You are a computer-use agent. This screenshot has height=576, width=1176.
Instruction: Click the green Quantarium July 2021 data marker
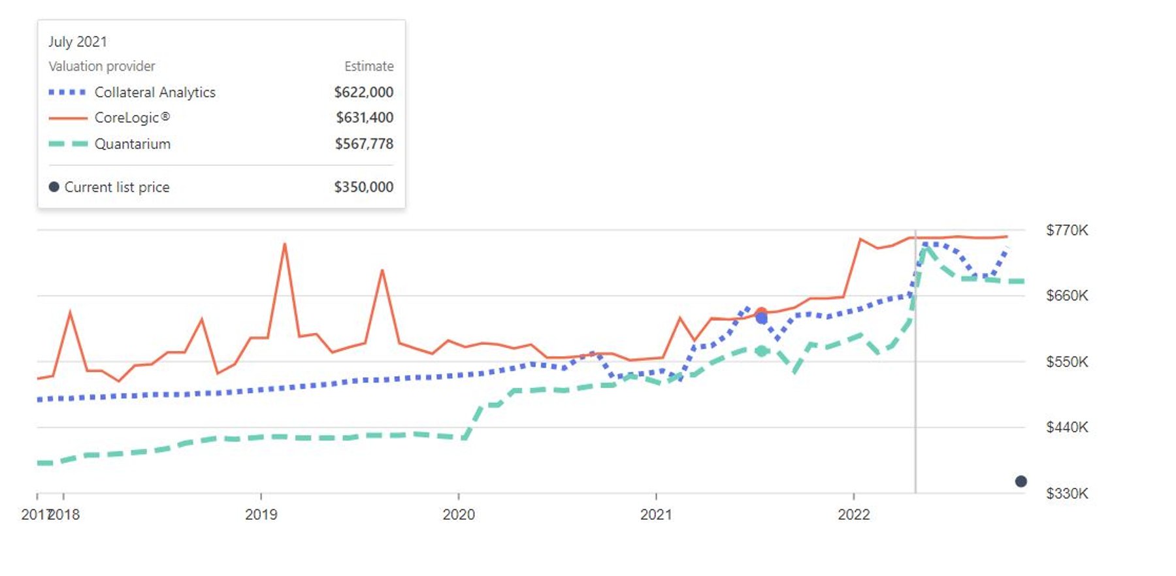(x=761, y=351)
